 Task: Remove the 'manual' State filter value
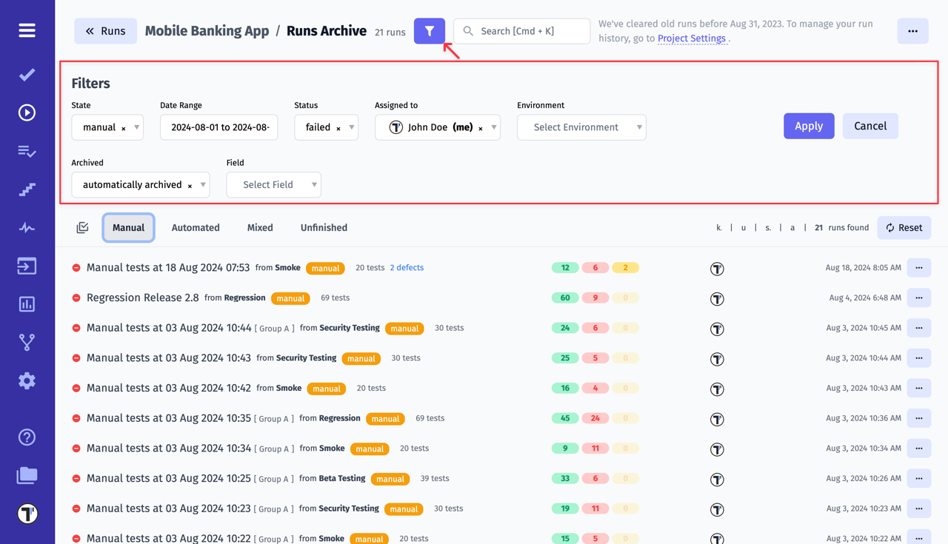pyautogui.click(x=124, y=129)
